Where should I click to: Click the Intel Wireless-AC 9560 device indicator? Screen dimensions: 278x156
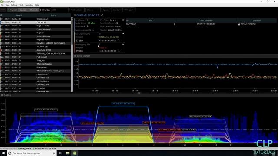(44, 149)
